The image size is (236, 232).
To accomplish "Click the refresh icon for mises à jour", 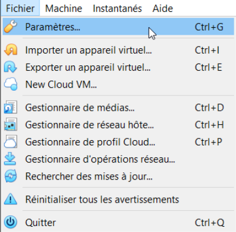I will (11, 176).
